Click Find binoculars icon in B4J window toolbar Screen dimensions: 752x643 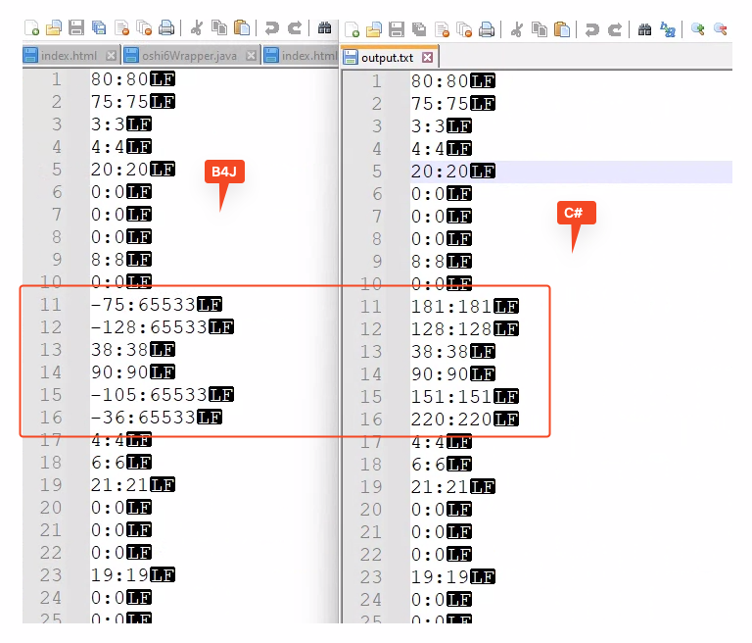324,27
